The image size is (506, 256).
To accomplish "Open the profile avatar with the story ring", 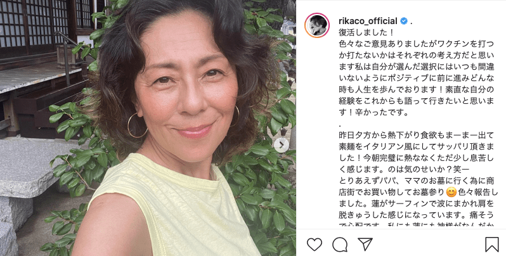I will pos(317,25).
